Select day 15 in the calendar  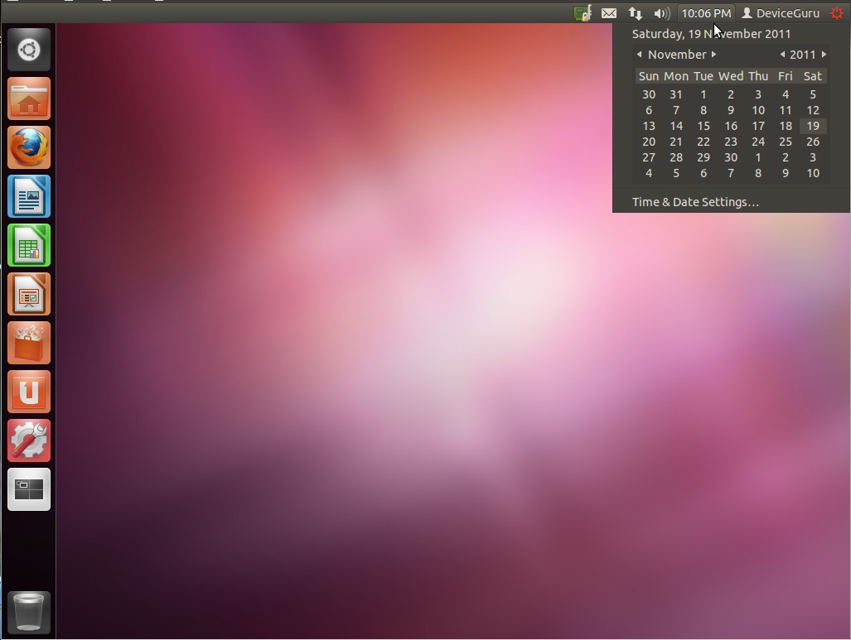(704, 126)
